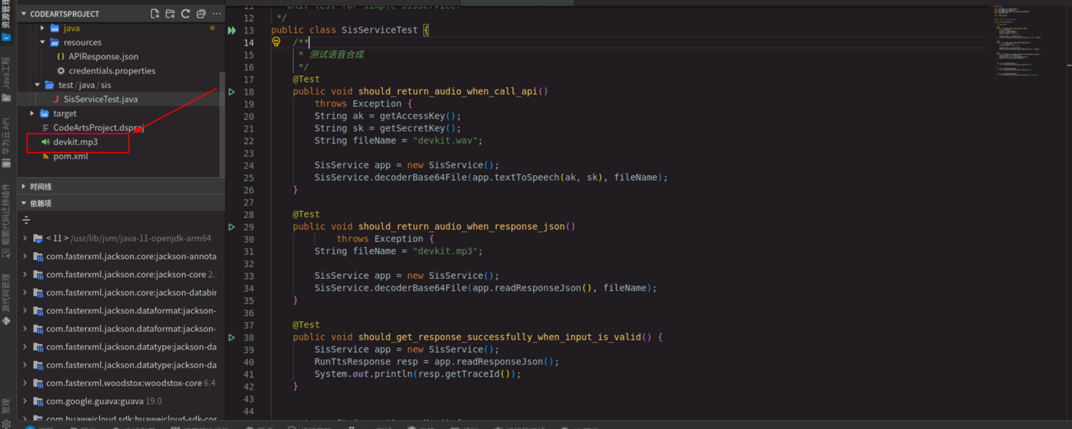Collapse the 依赖项 dependencies section
This screenshot has width=1072, height=429.
(121, 204)
